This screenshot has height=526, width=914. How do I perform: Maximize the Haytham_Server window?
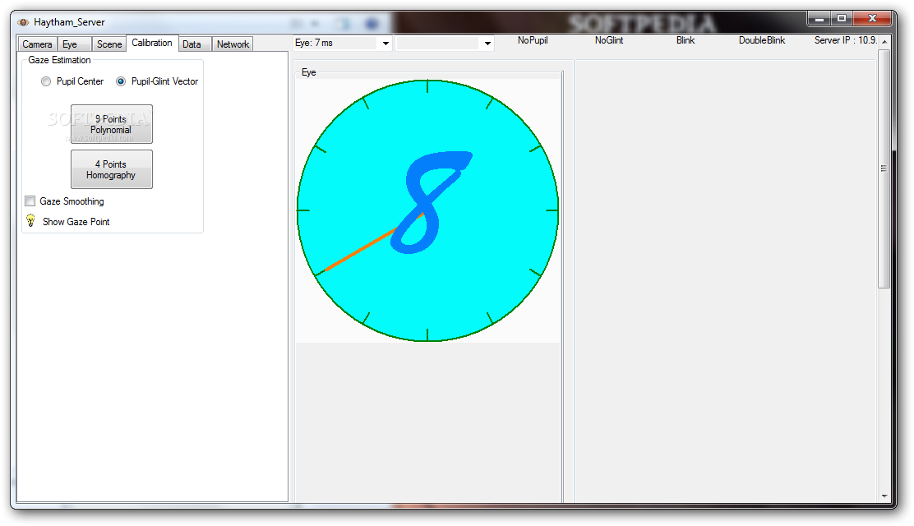tap(842, 19)
